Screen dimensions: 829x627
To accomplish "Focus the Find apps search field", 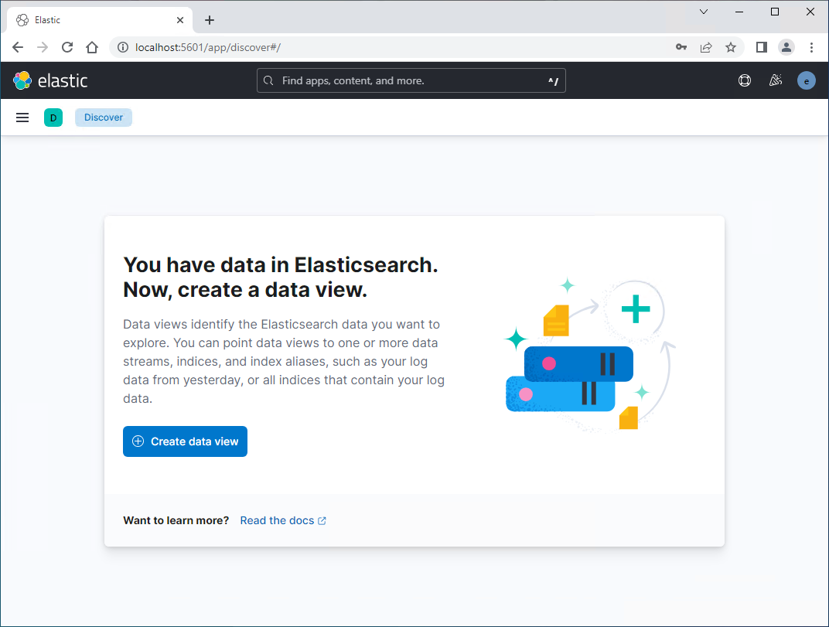I will coord(411,80).
